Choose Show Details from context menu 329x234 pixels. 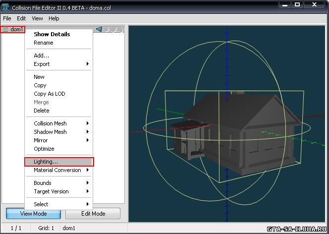(59, 34)
